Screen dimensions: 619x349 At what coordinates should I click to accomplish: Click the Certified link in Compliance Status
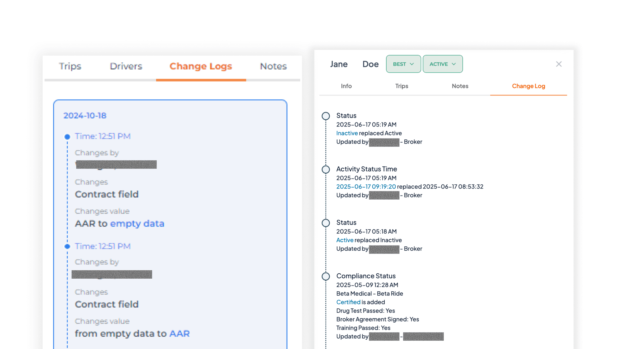coord(348,302)
